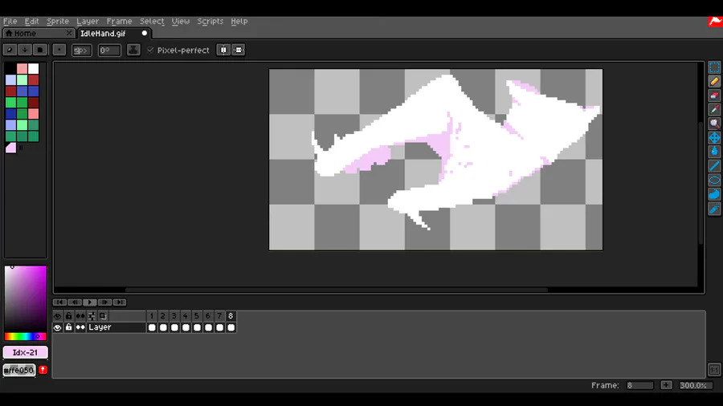The height and width of the screenshot is (406, 723).
Task: Select frame 8 header in timeline
Action: (231, 316)
